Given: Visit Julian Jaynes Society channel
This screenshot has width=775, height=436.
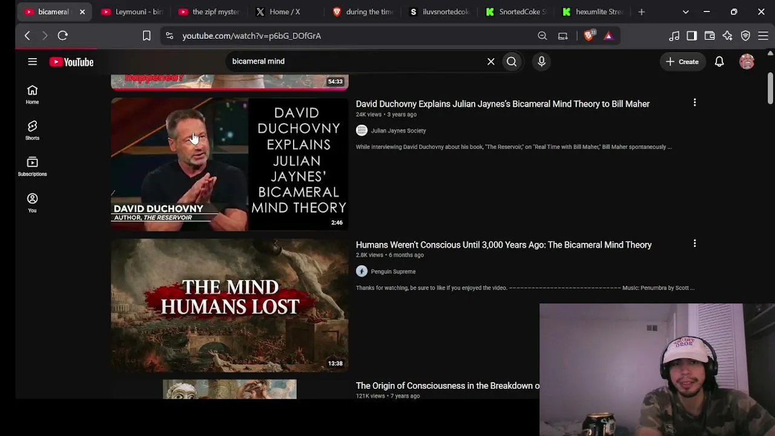Looking at the screenshot, I should pyautogui.click(x=398, y=131).
